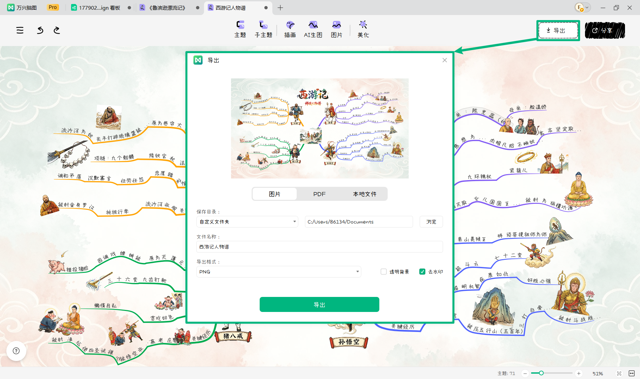Click the 51% zoom level value
Image resolution: width=640 pixels, height=379 pixels.
coord(598,373)
